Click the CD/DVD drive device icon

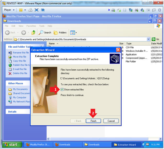tap(119, 10)
